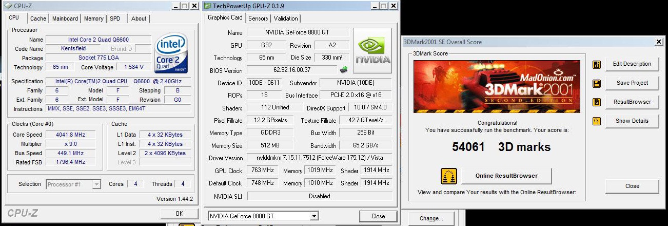Viewport: 668px width, 226px height.
Task: Open the NVIDIA GeForce 8800 GT dropdown
Action: click(314, 216)
